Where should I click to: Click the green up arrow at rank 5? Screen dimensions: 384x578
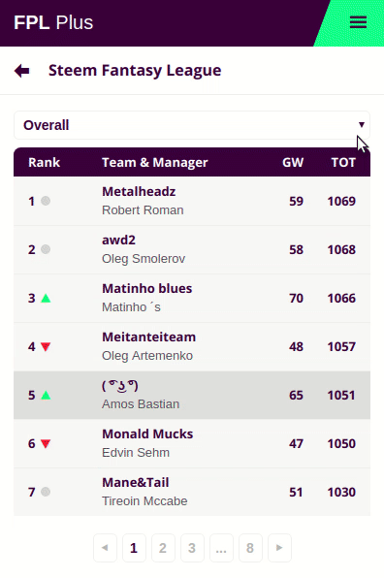pyautogui.click(x=46, y=395)
